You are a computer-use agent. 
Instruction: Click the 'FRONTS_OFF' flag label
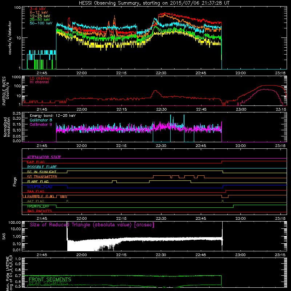click(x=38, y=206)
